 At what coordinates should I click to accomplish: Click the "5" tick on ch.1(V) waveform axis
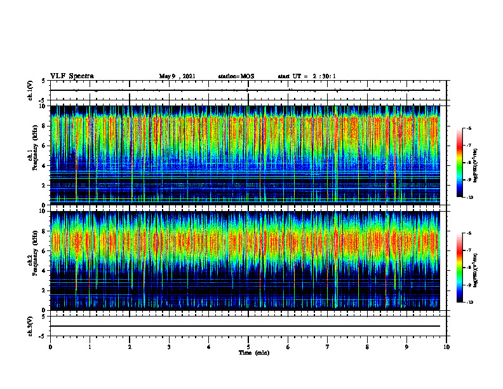coord(44,81)
